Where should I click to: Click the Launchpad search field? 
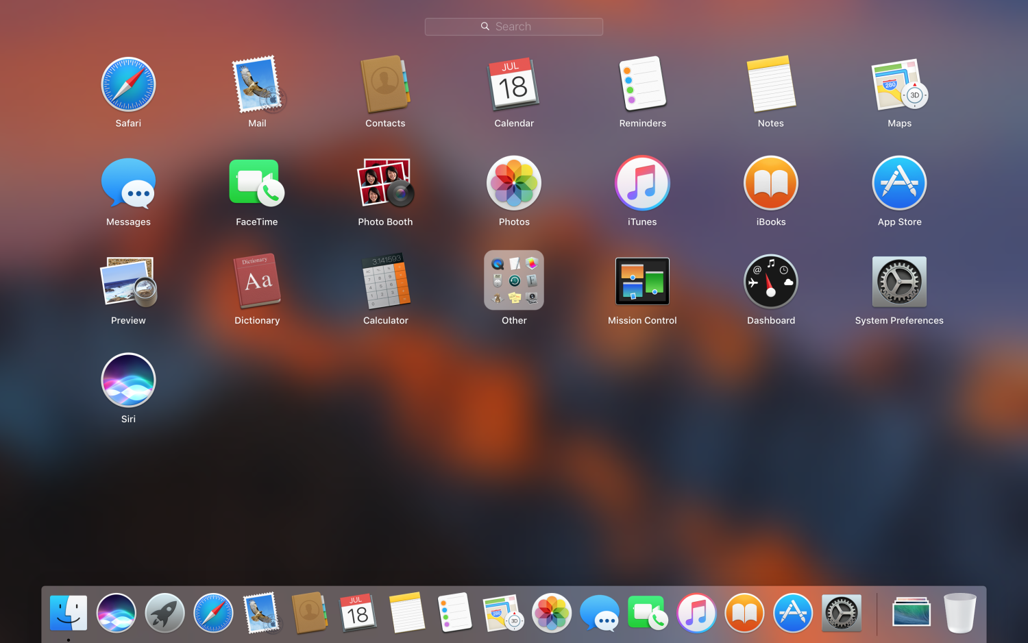pyautogui.click(x=513, y=27)
